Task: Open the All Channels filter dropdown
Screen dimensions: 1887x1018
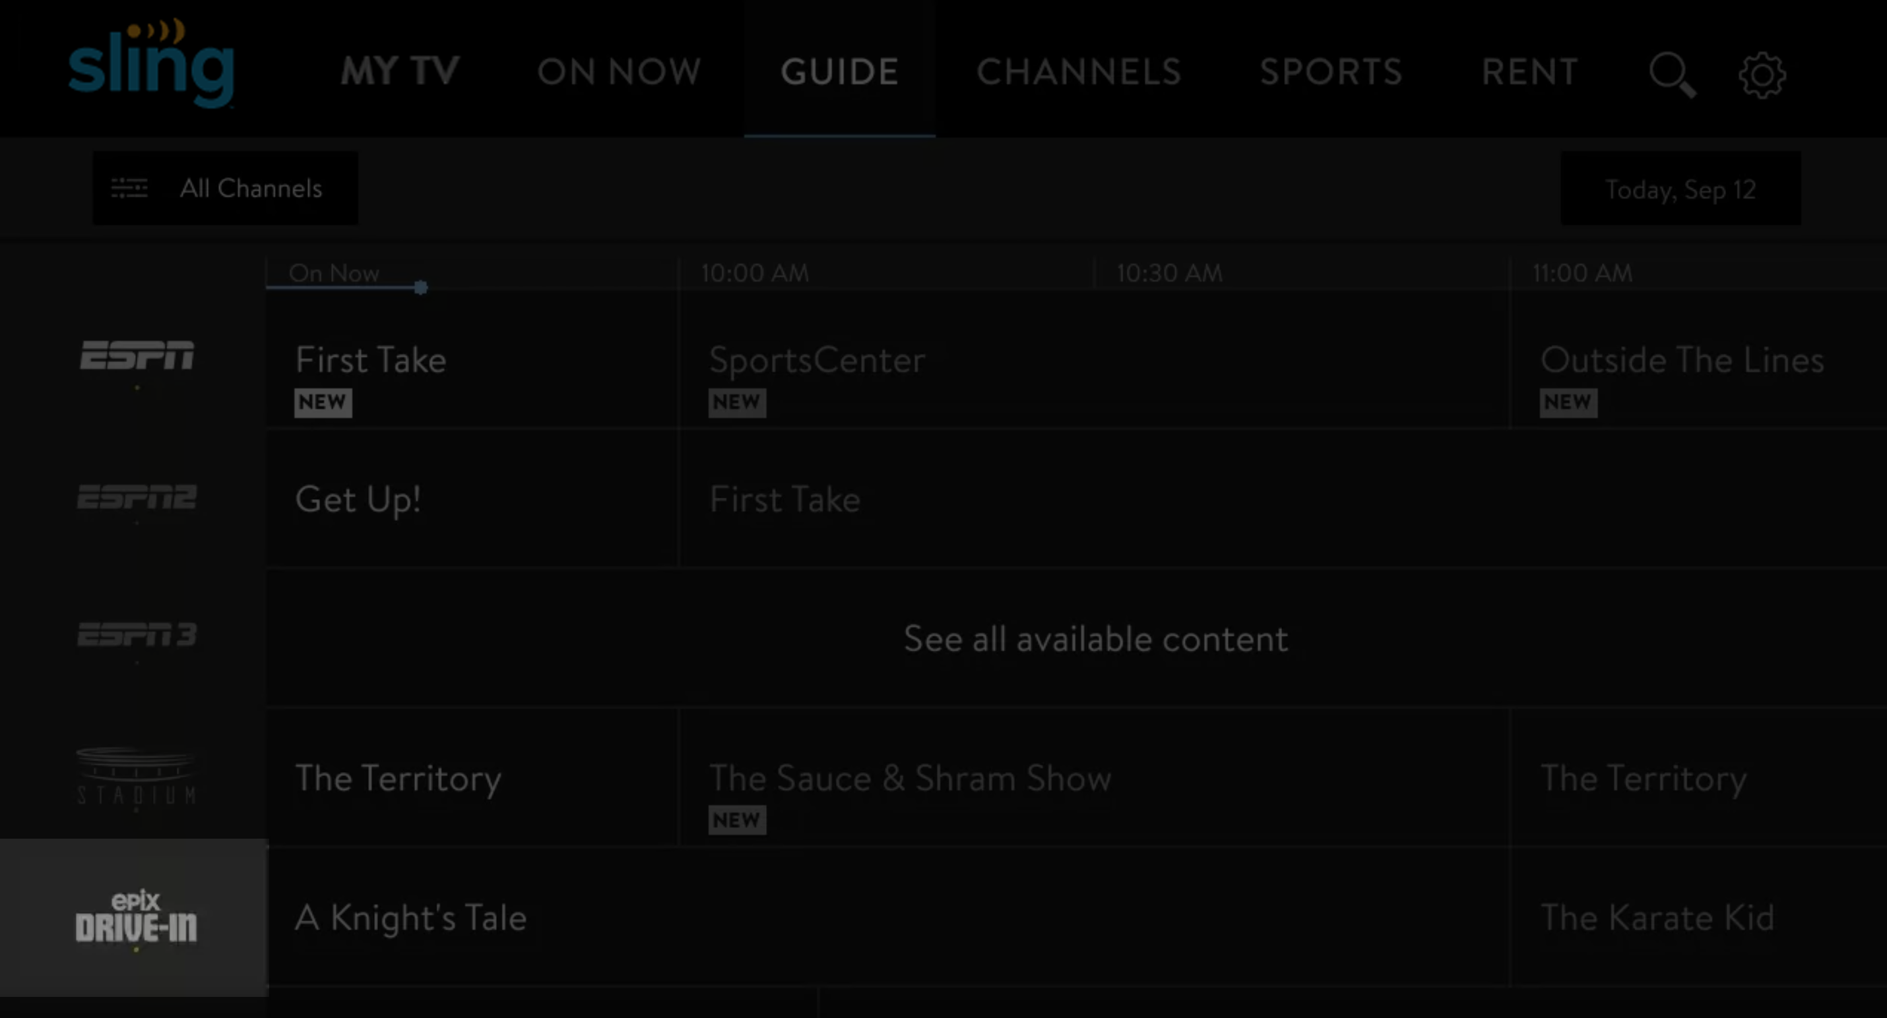Action: (225, 188)
